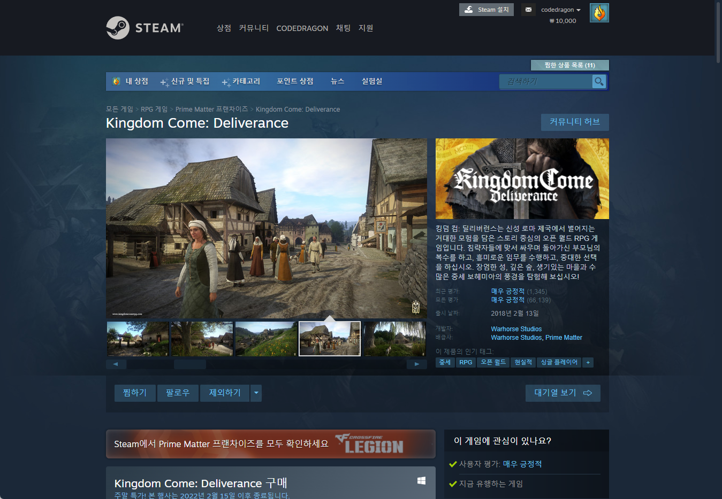Click the 현실적 tag
The image size is (722, 499).
point(523,362)
